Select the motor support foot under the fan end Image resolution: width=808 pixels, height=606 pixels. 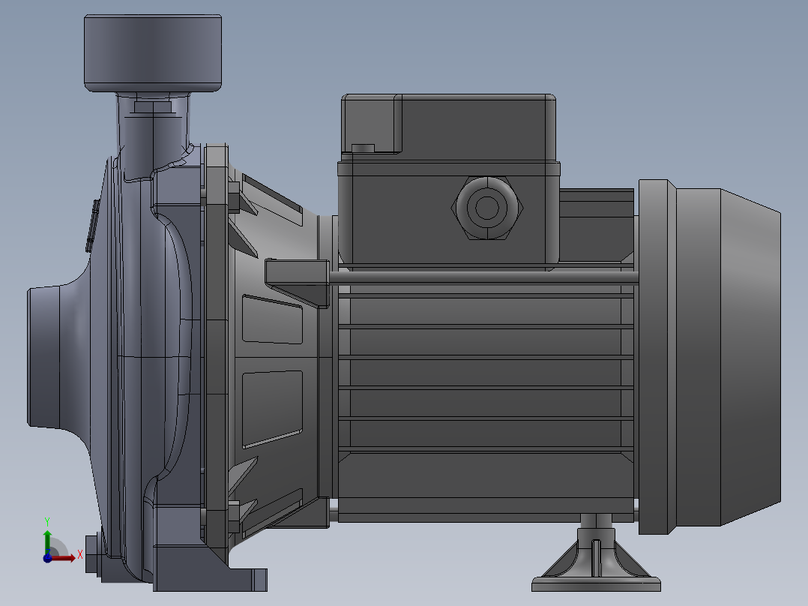pyautogui.click(x=596, y=553)
